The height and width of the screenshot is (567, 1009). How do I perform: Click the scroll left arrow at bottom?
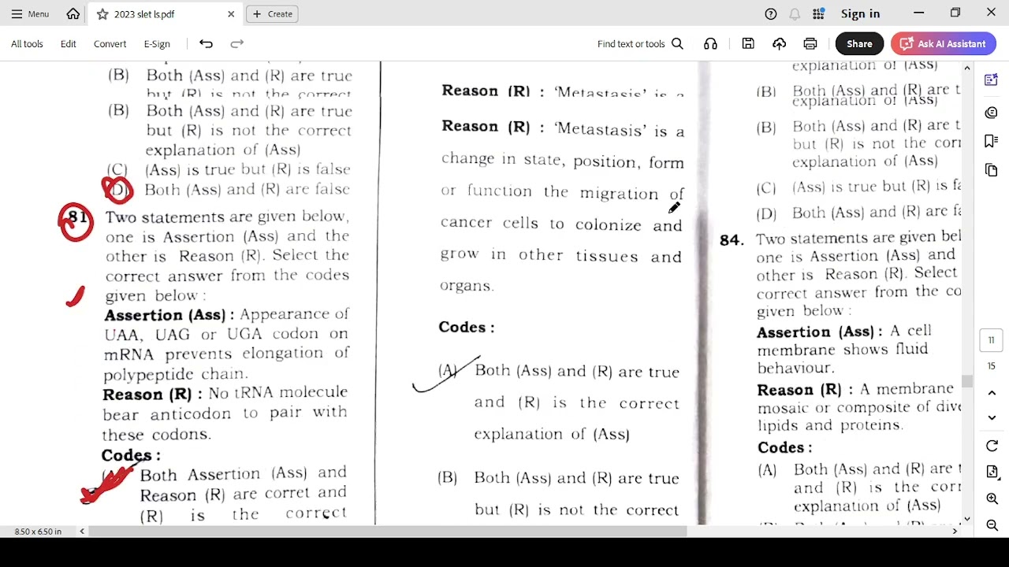click(82, 532)
